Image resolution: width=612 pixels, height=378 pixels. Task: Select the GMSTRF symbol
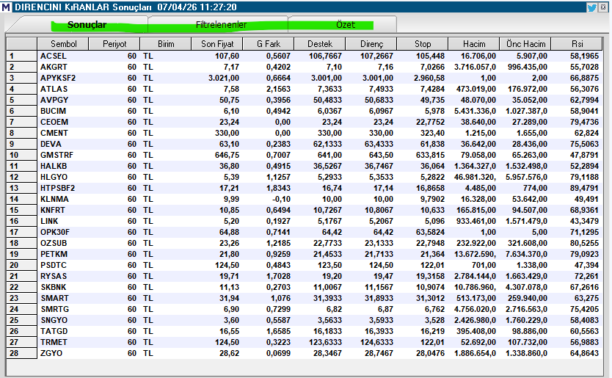[x=57, y=155]
